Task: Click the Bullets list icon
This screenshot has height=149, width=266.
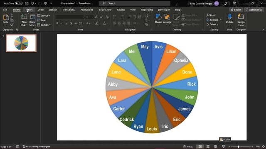Action: (x=115, y=17)
